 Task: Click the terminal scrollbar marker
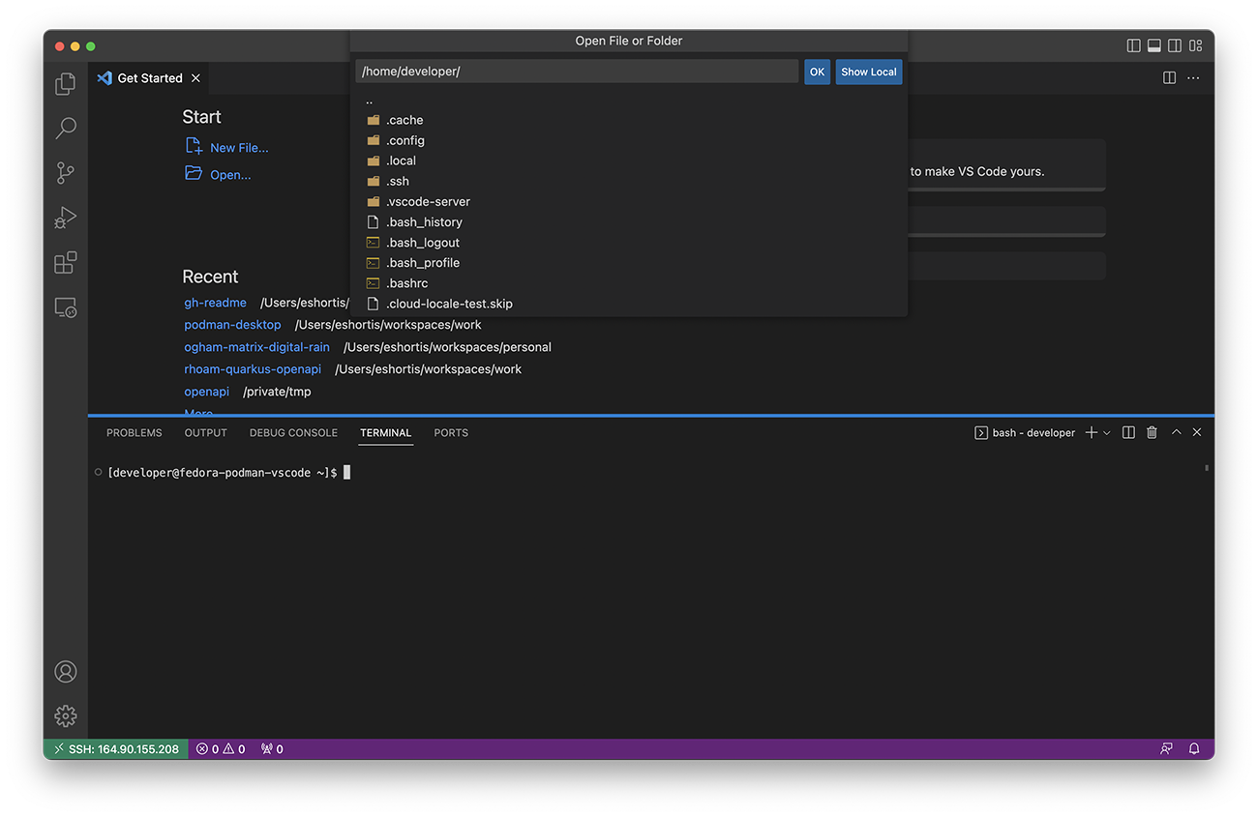1207,468
